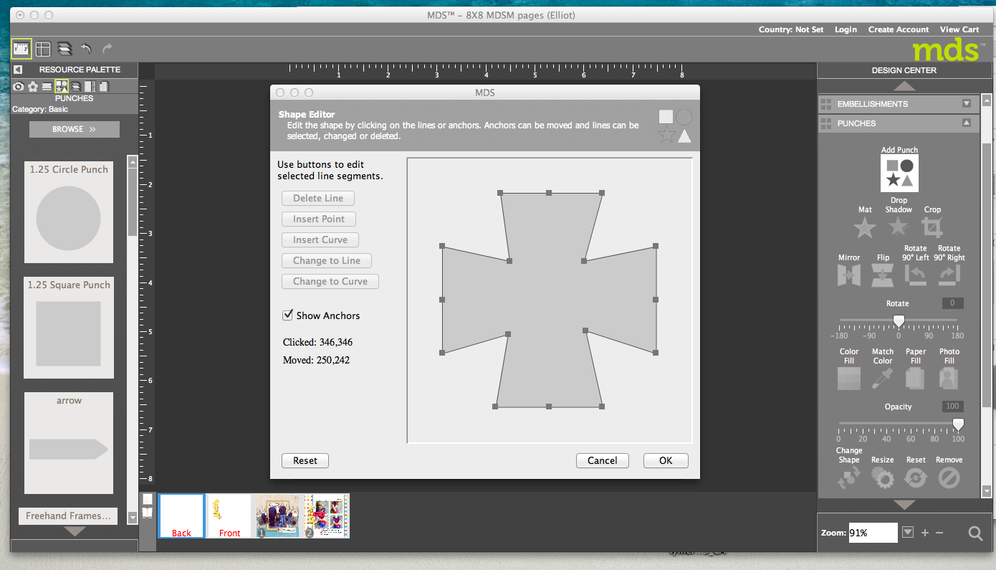996x570 pixels.
Task: Choose the Photo Fill icon
Action: click(949, 378)
